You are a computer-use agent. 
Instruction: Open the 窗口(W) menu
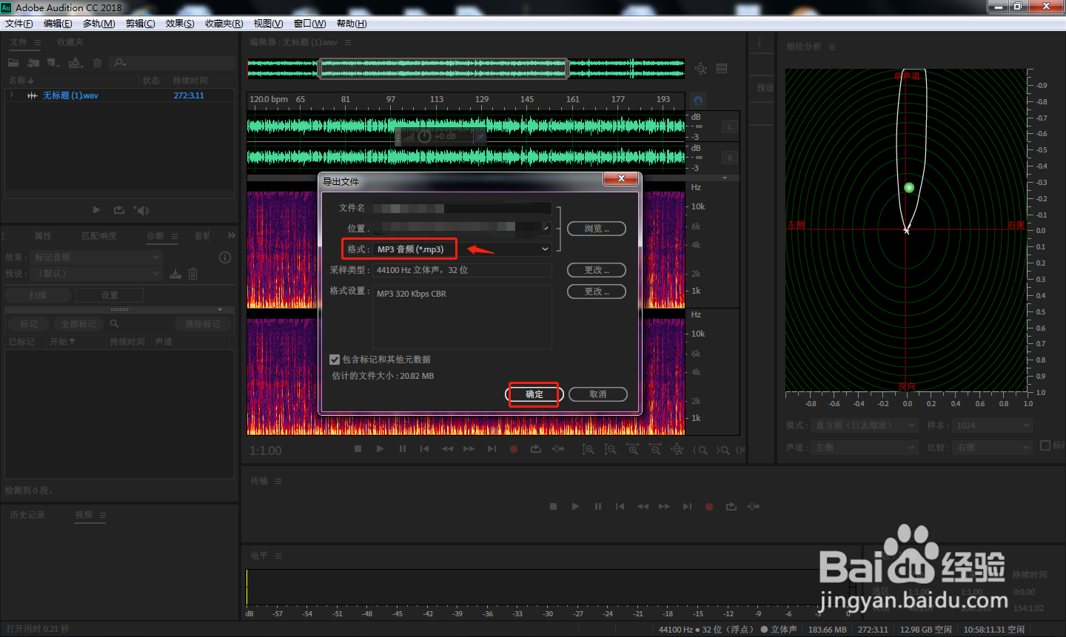[x=309, y=24]
